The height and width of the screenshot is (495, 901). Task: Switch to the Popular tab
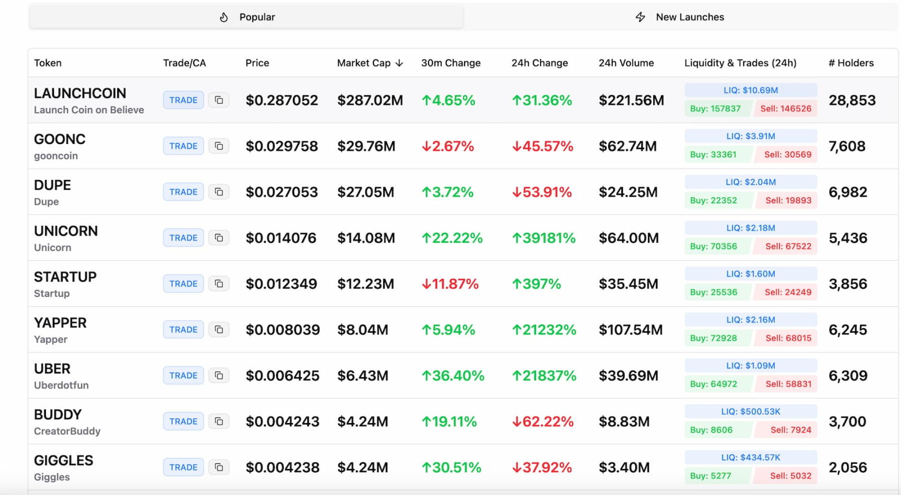tap(247, 17)
